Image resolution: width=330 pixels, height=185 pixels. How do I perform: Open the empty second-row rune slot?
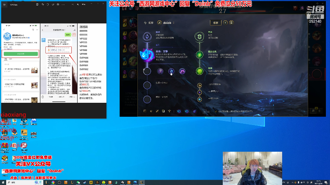point(147,86)
